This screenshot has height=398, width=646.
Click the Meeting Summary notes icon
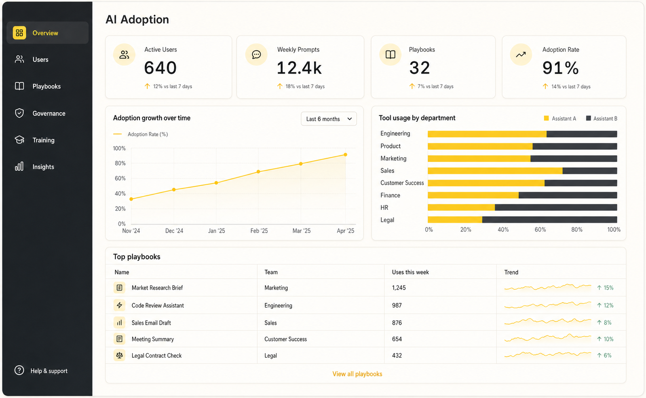point(119,339)
